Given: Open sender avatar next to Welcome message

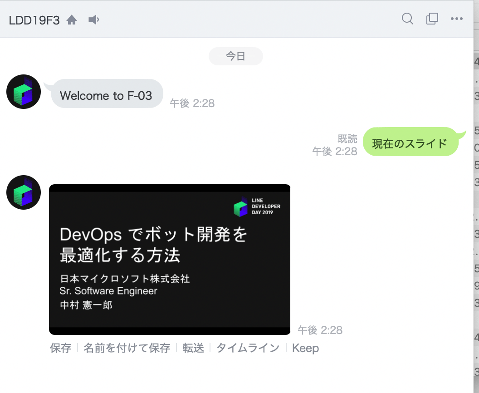Looking at the screenshot, I should point(24,92).
